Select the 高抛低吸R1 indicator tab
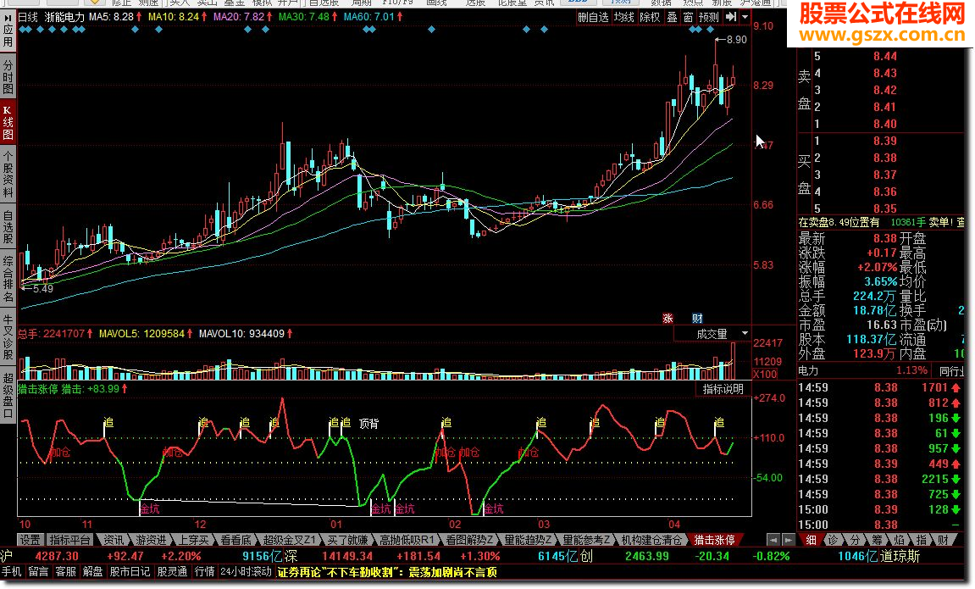Image resolution: width=975 pixels, height=589 pixels. 407,540
